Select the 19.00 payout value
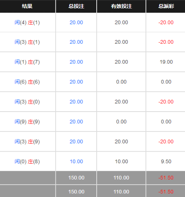 coord(166,62)
